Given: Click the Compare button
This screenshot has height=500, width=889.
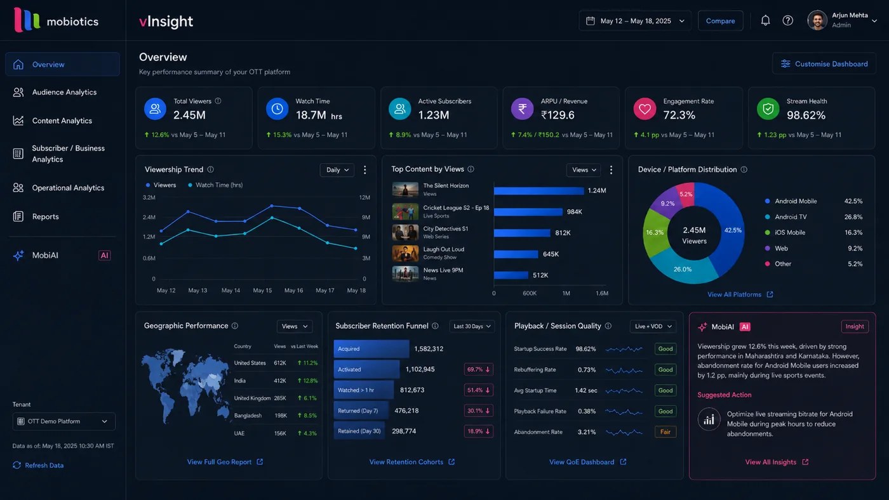Looking at the screenshot, I should coord(721,21).
